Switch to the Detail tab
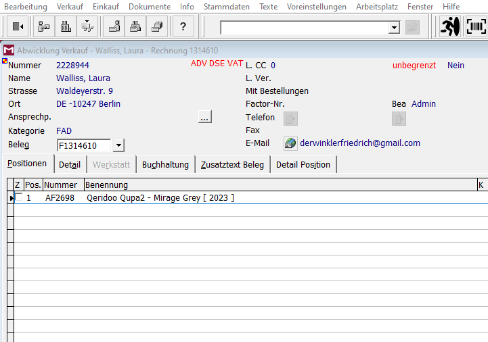 70,164
